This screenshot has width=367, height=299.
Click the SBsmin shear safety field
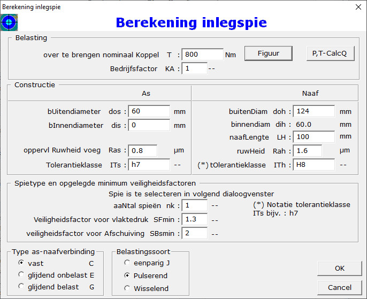coord(195,233)
